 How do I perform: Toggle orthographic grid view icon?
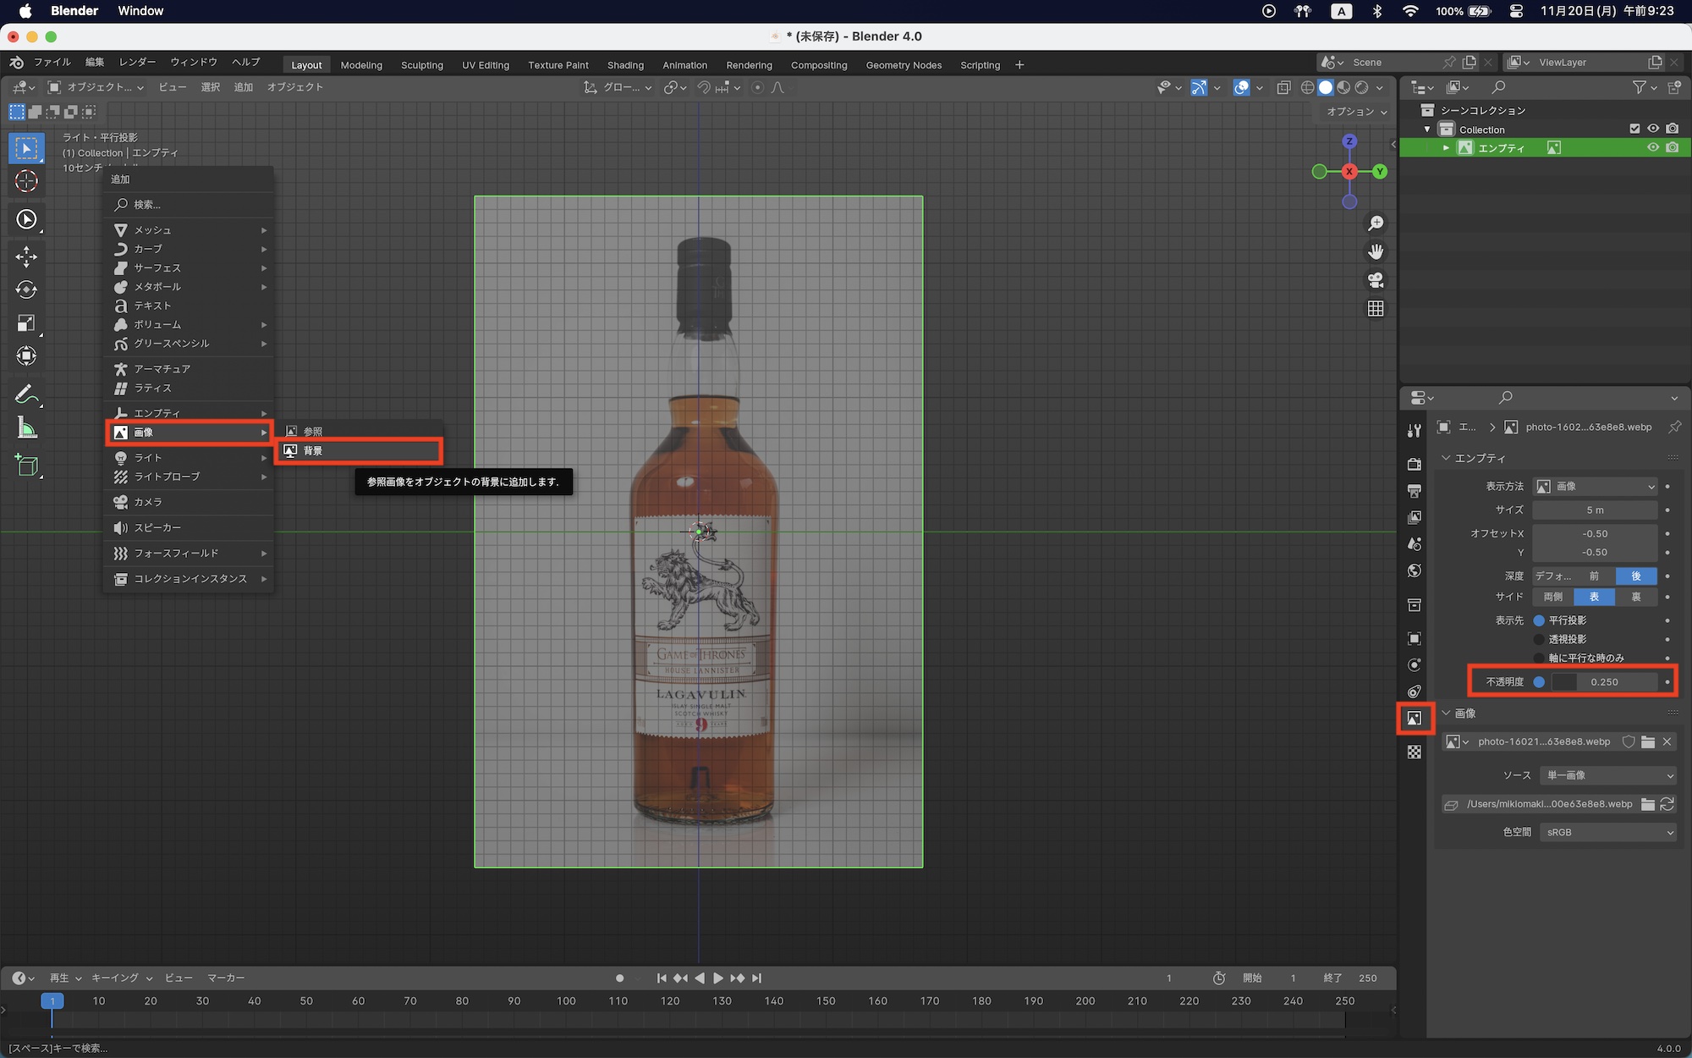[x=1376, y=309]
